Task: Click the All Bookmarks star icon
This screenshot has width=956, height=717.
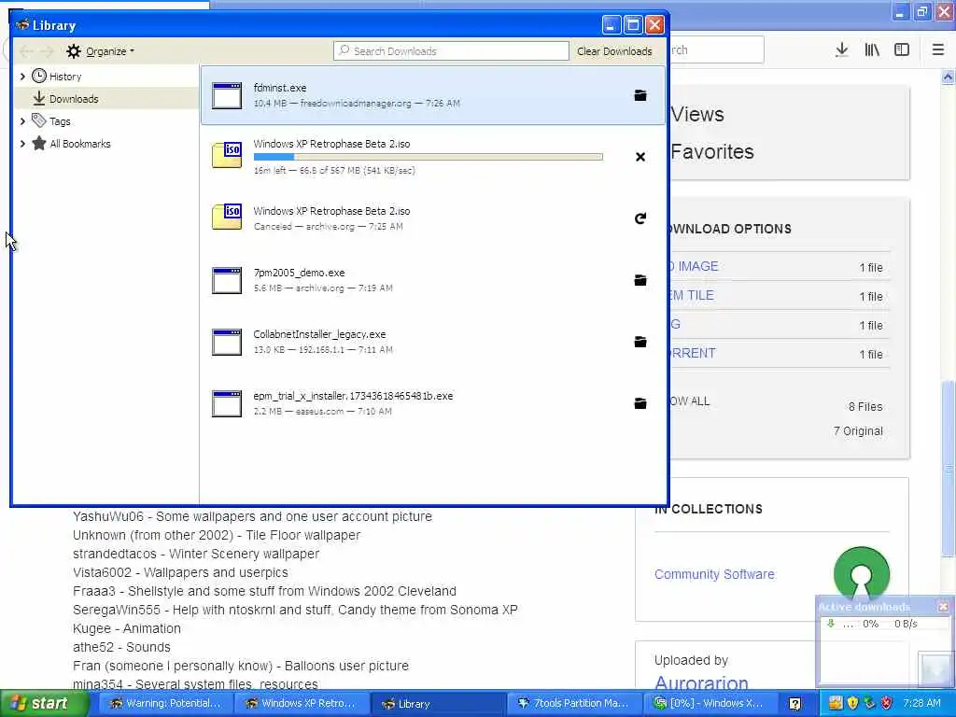Action: [39, 143]
